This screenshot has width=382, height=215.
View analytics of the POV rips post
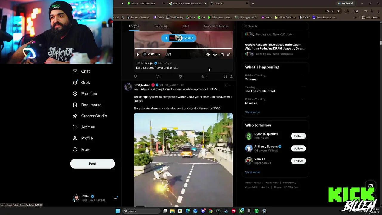click(x=204, y=76)
